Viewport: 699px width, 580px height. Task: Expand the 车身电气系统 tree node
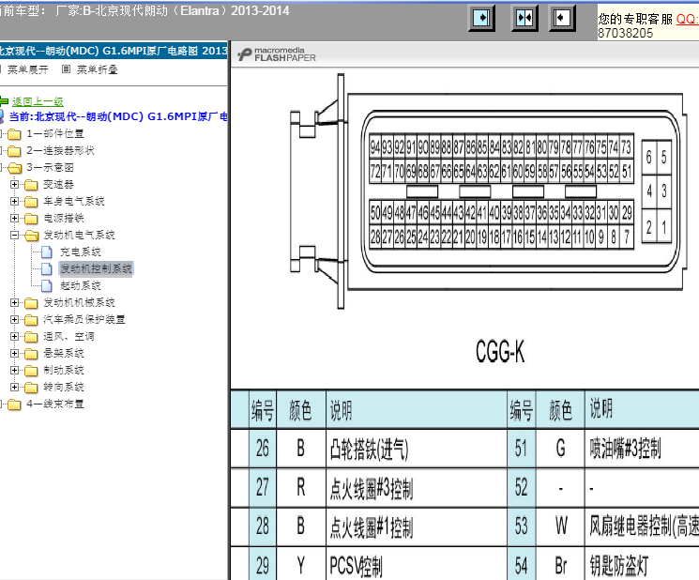click(15, 201)
